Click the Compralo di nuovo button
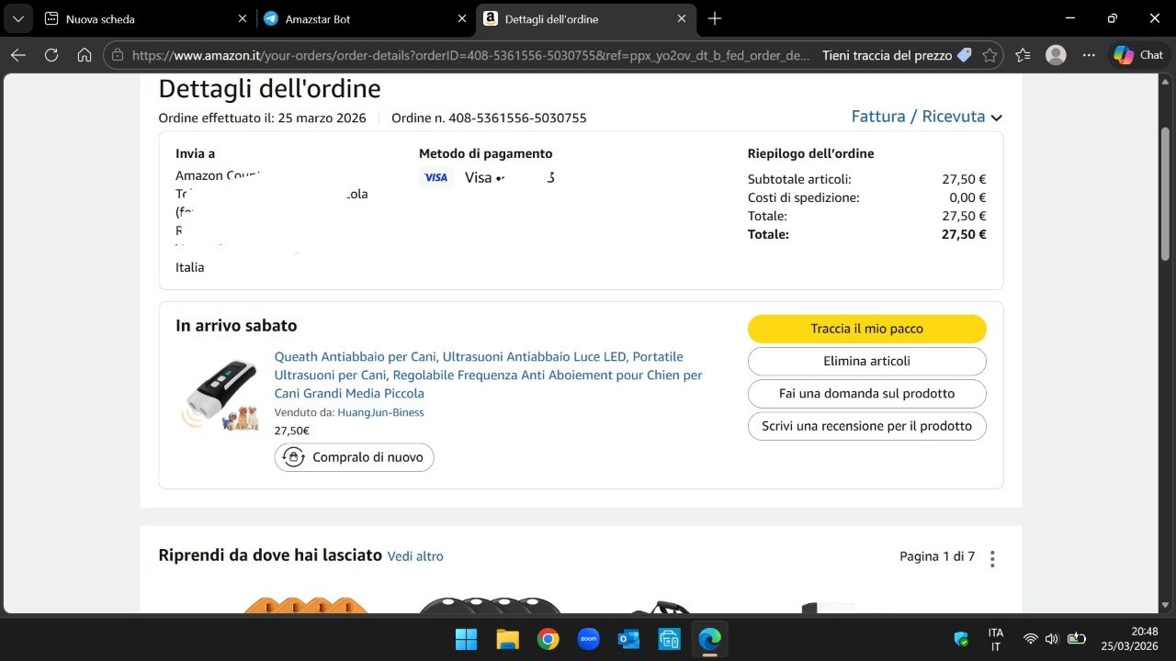This screenshot has width=1176, height=661. point(354,457)
